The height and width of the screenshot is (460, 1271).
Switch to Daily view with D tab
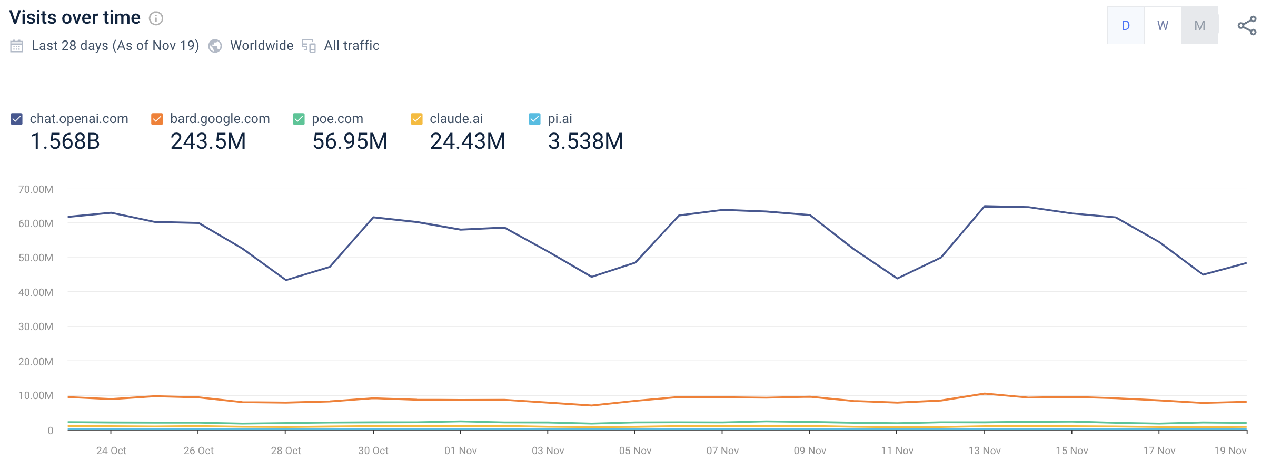point(1126,25)
